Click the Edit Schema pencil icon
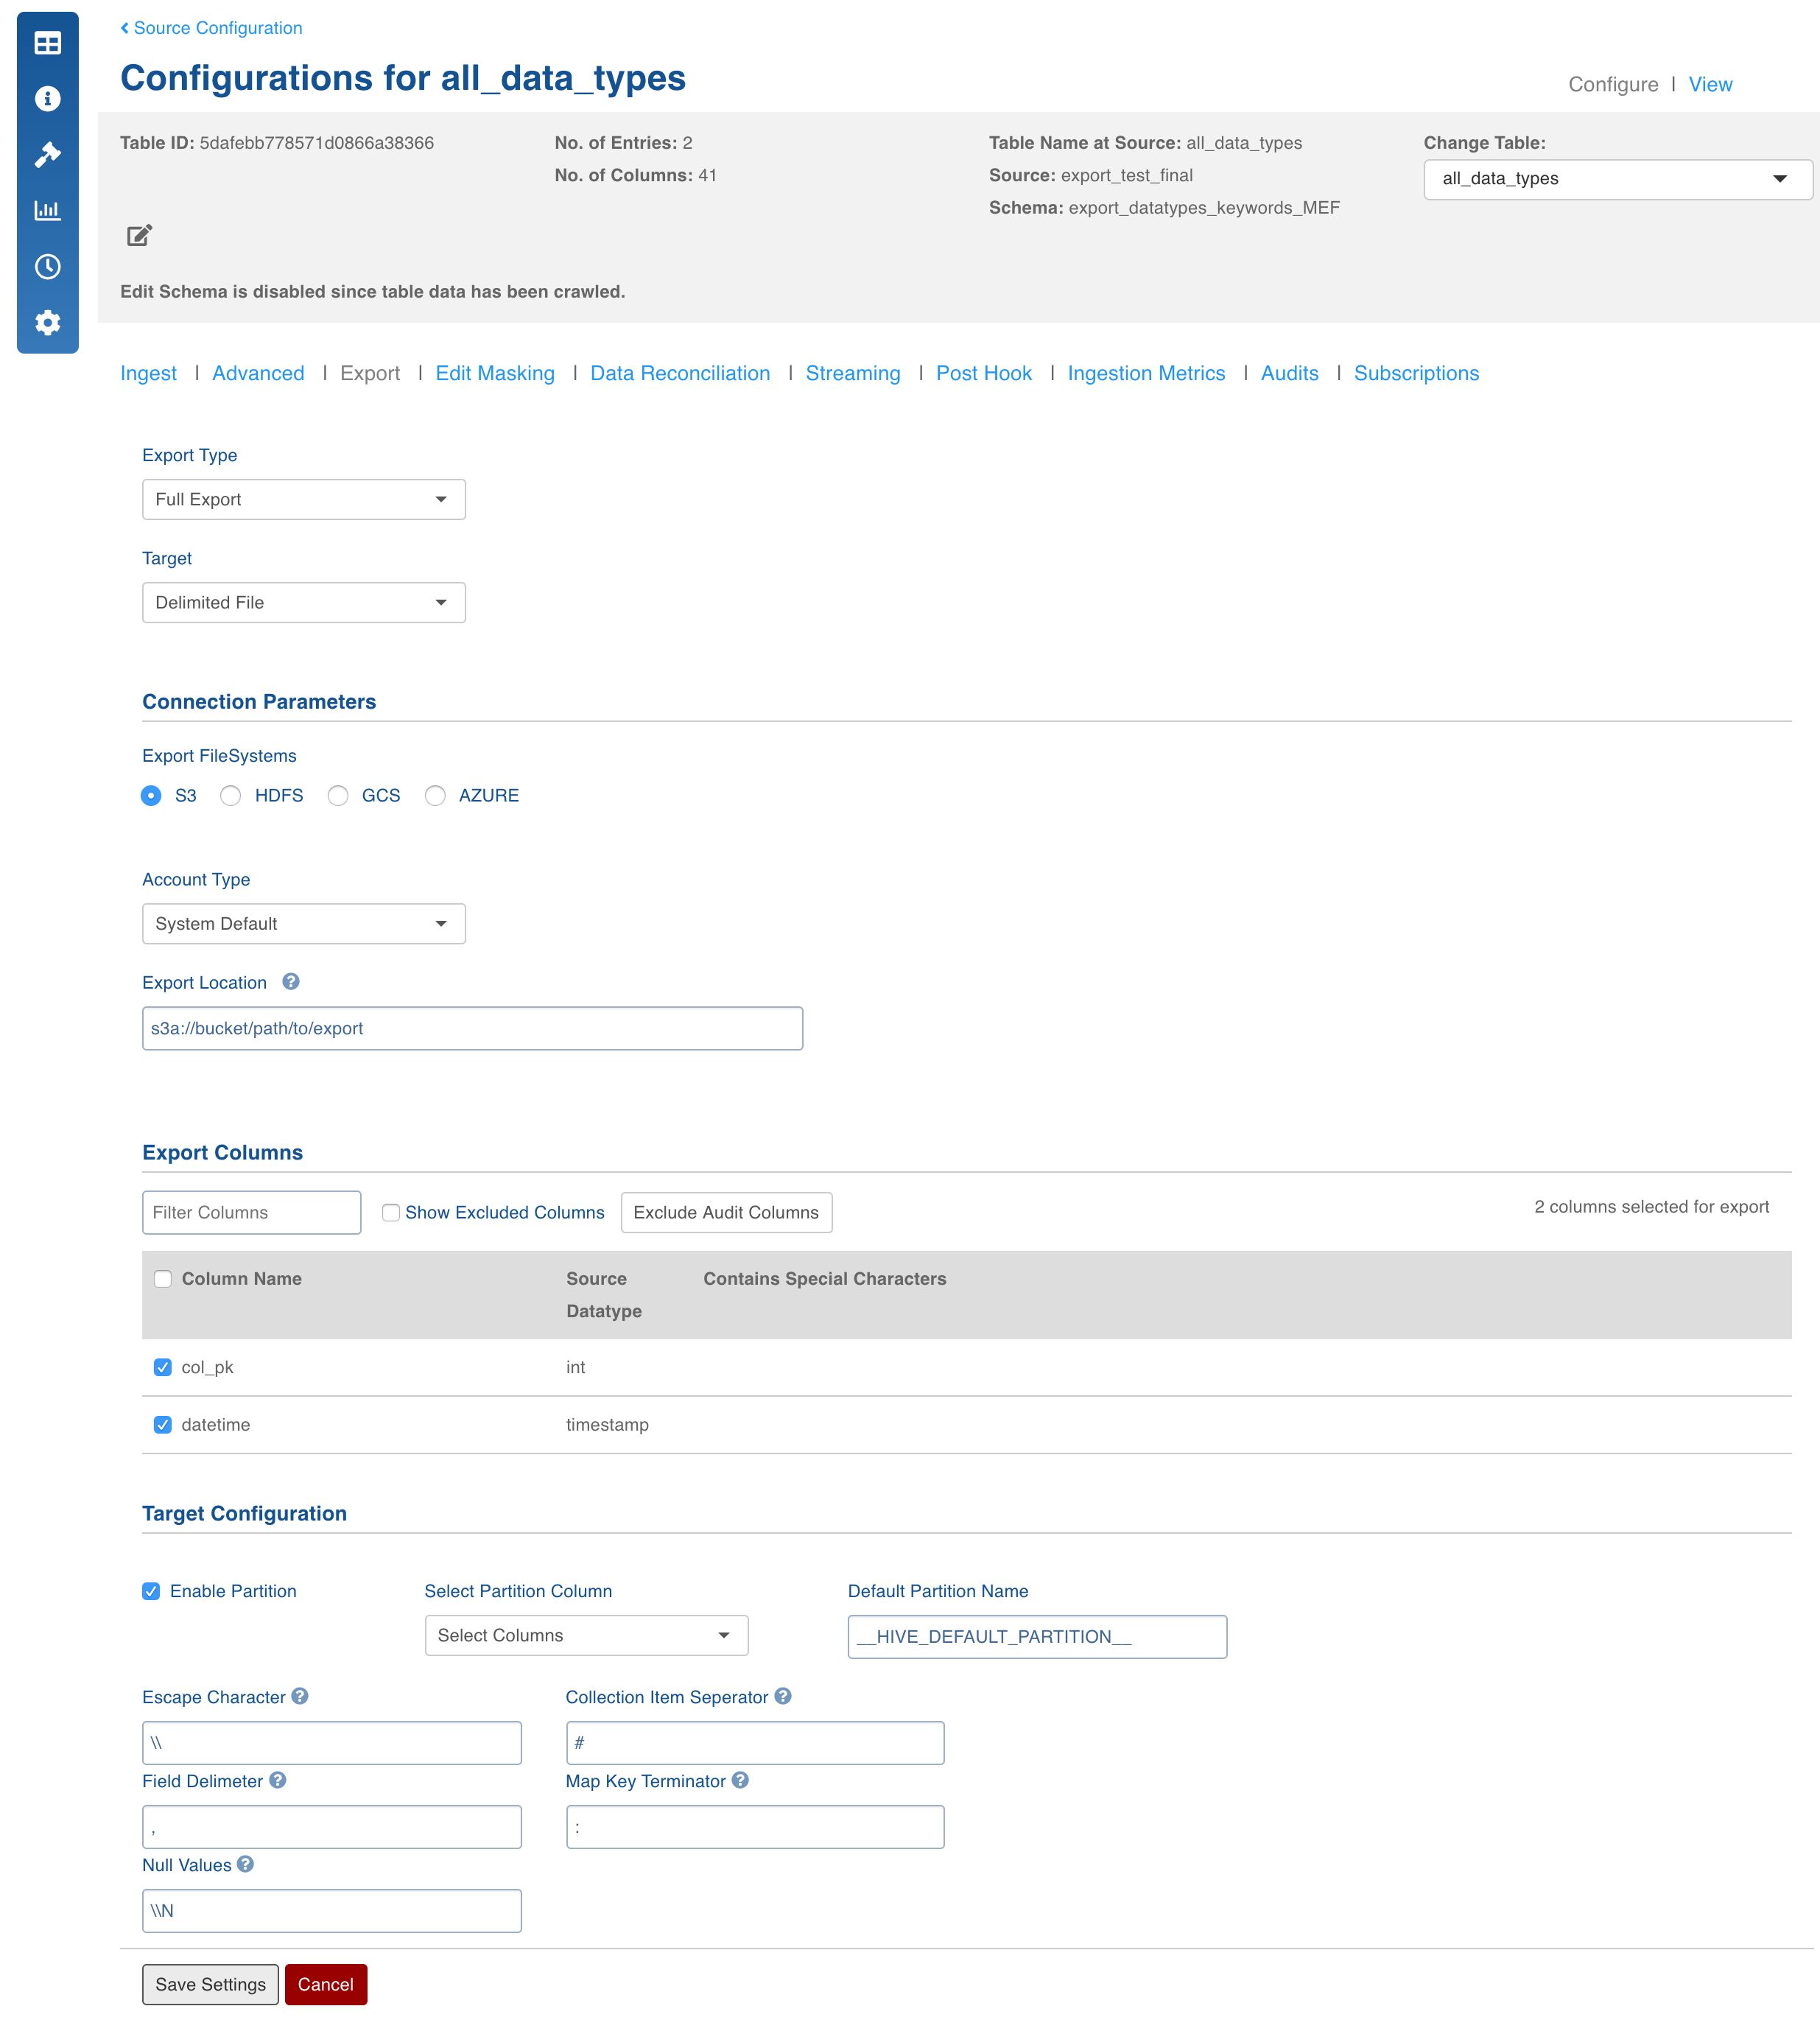 click(139, 235)
